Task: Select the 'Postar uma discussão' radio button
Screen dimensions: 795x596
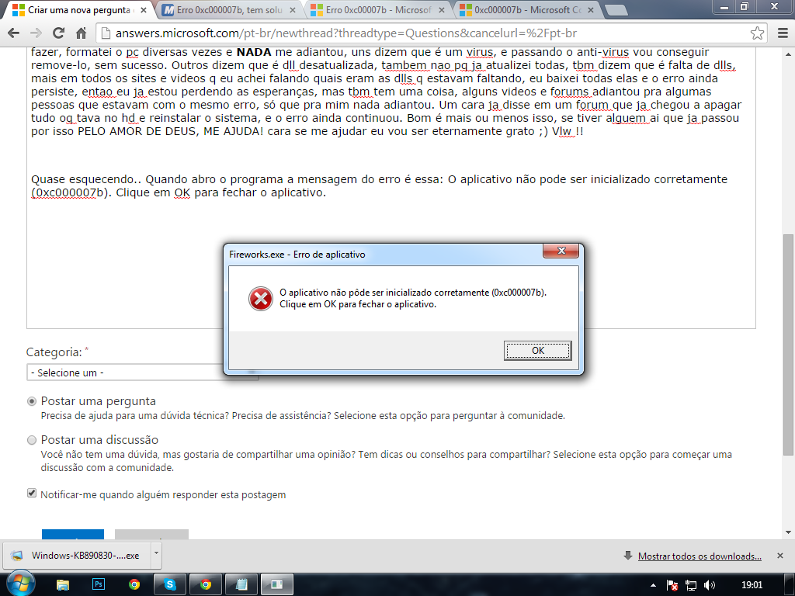Action: coord(32,440)
